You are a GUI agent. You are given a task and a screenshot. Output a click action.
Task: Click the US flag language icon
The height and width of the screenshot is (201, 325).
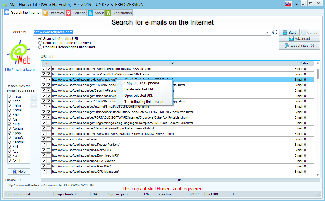point(288,4)
